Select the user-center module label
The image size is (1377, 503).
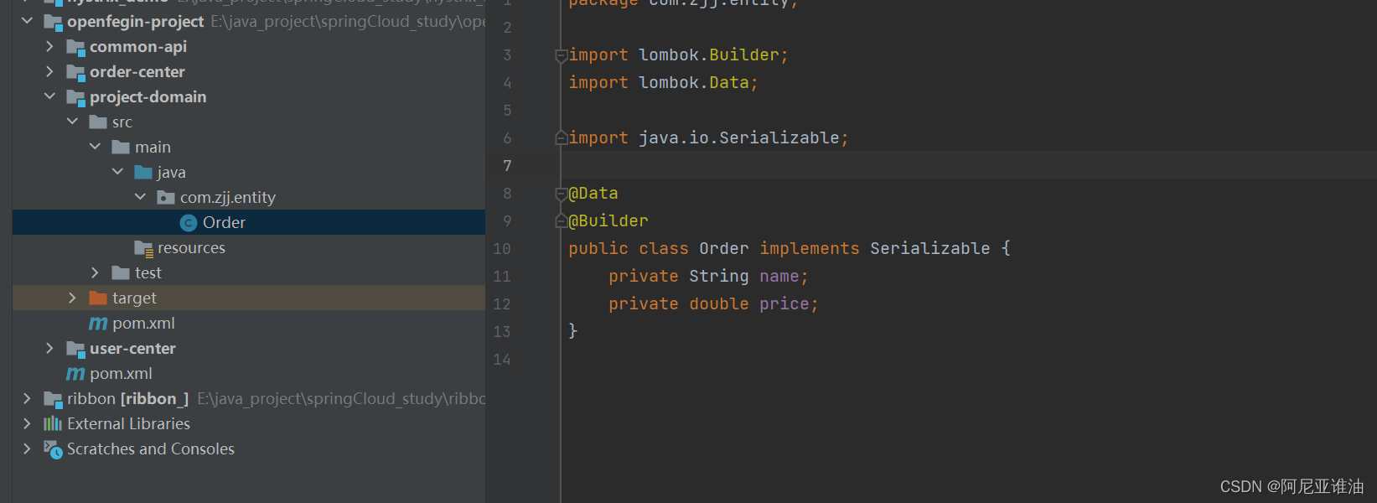pos(132,348)
